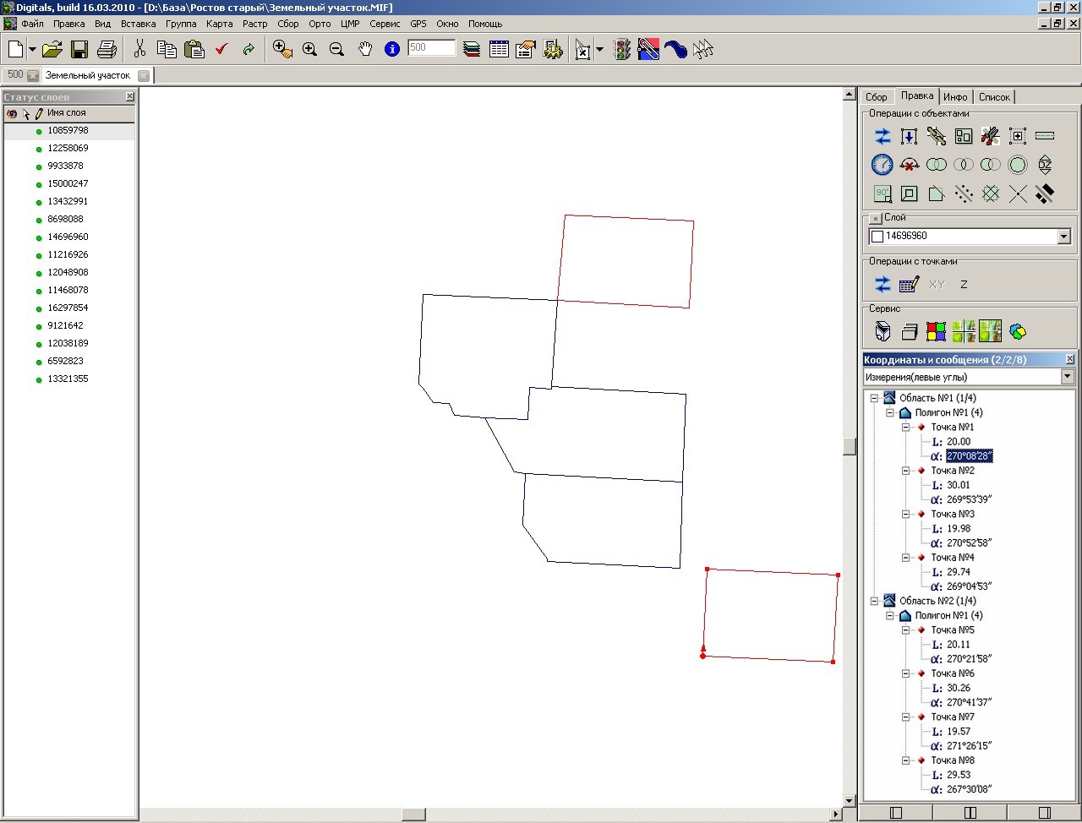Click the chain link object operation icon
Screen dimensions: 1082x823
click(x=937, y=136)
